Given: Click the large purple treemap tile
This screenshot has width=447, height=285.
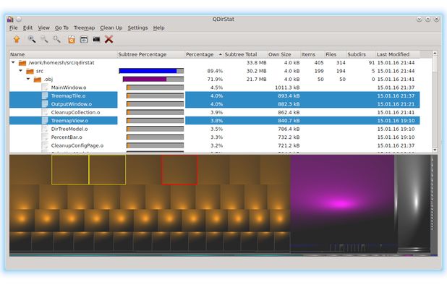Looking at the screenshot, I should click(x=342, y=203).
